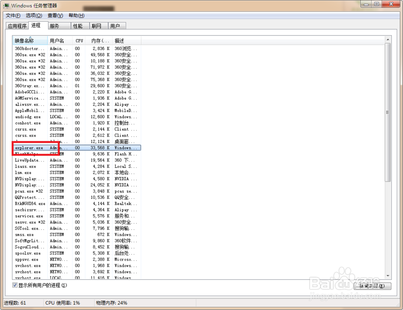
Task: Select the sppsvc.exe process row
Action: click(77, 259)
